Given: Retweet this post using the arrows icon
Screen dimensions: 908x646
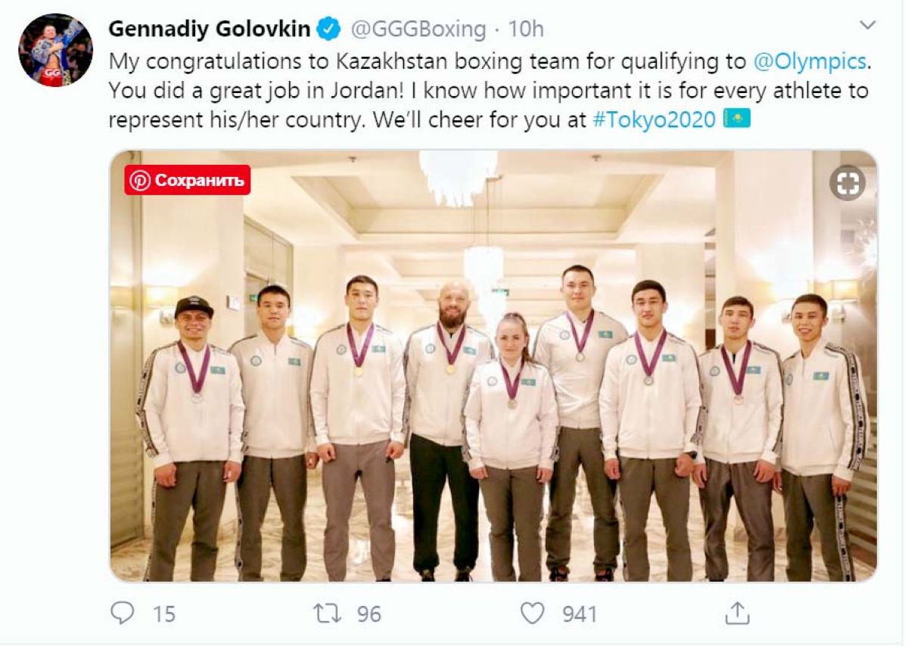Looking at the screenshot, I should 328,613.
